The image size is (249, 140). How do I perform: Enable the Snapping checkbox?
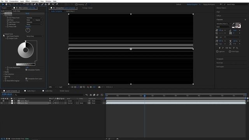[76, 4]
